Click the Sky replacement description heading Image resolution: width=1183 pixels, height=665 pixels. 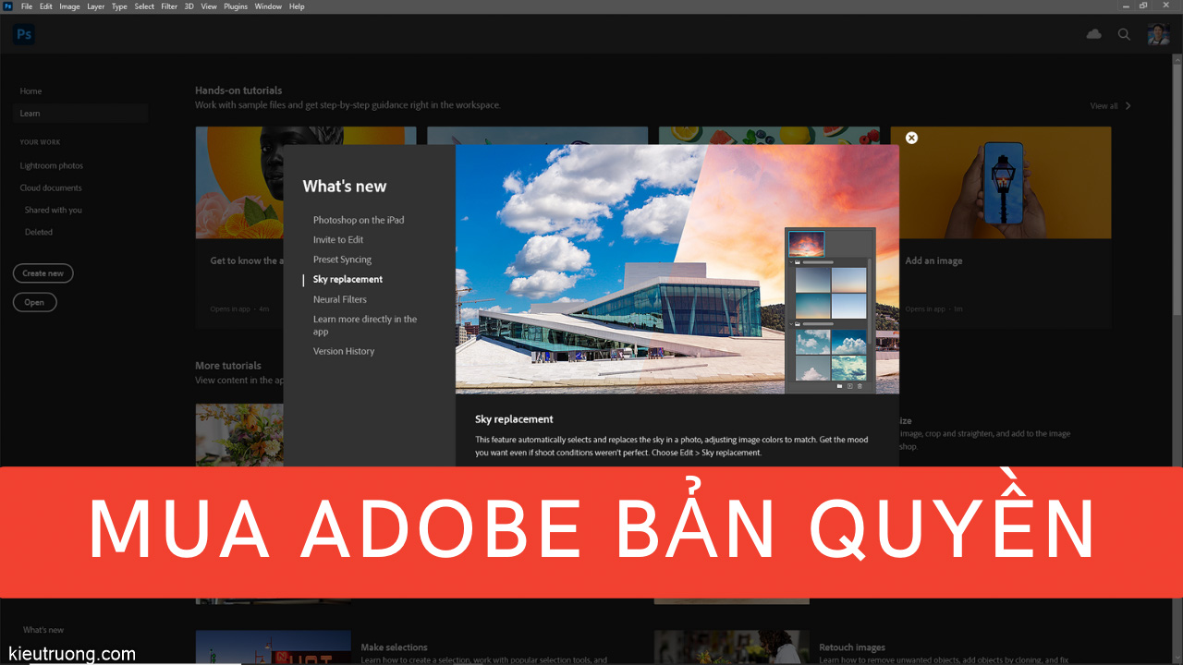514,419
